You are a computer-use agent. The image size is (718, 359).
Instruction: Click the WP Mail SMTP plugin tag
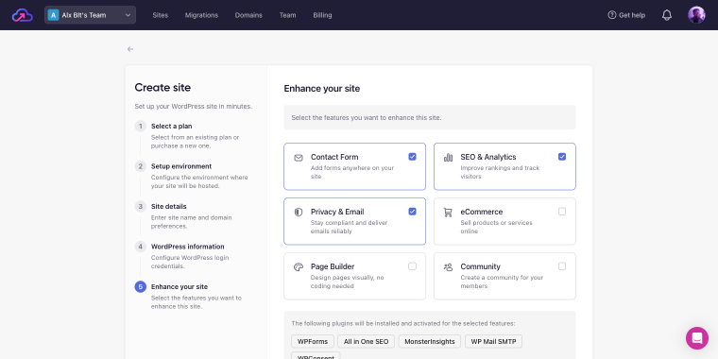point(493,342)
